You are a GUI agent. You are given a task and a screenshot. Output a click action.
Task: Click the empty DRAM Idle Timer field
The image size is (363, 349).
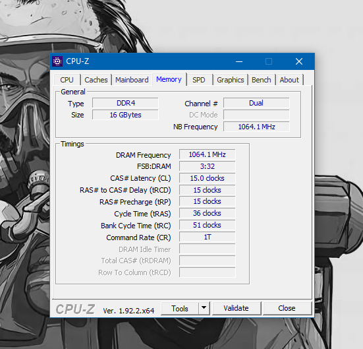[x=208, y=249]
